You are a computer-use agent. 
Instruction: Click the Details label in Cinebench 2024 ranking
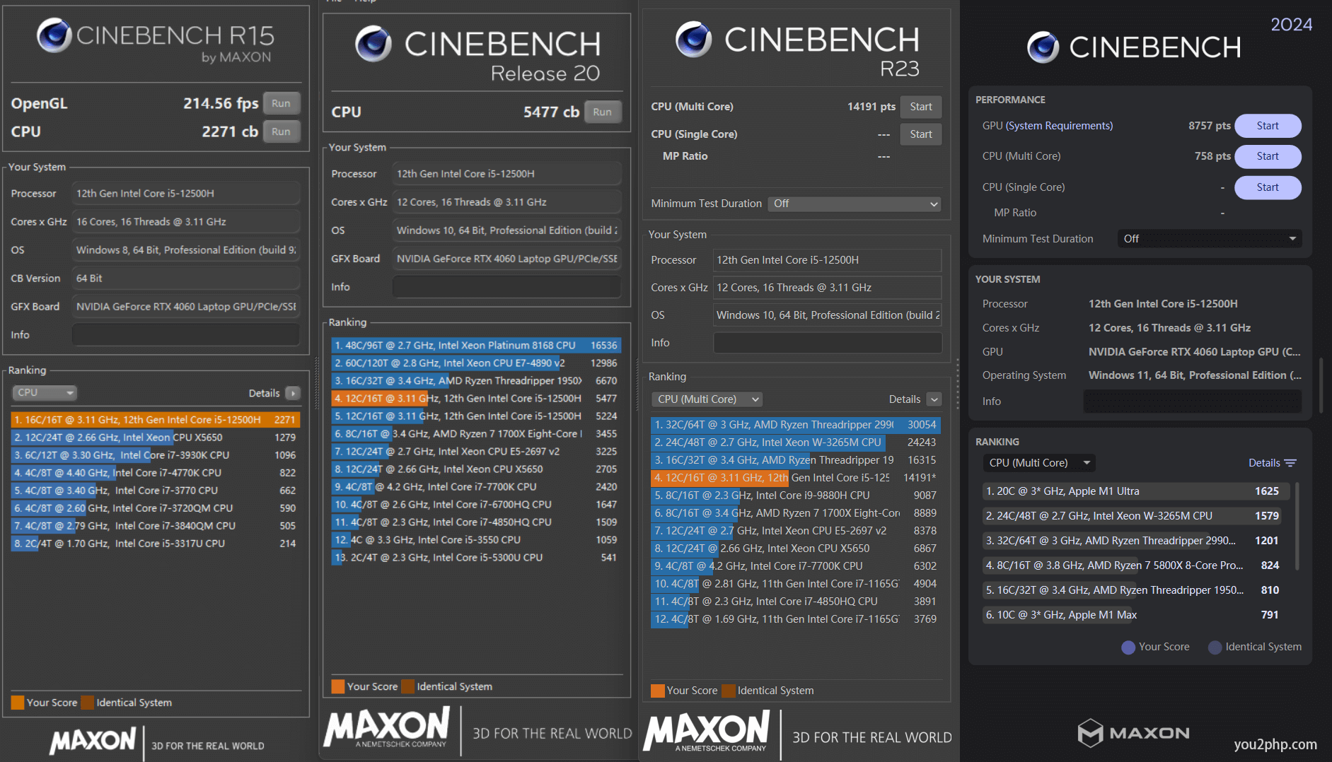(1264, 463)
